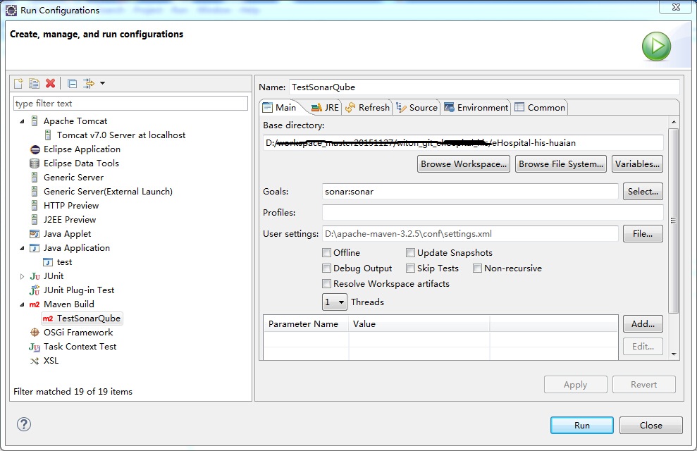Click the JUnit icon
Image resolution: width=697 pixels, height=451 pixels.
click(x=35, y=276)
